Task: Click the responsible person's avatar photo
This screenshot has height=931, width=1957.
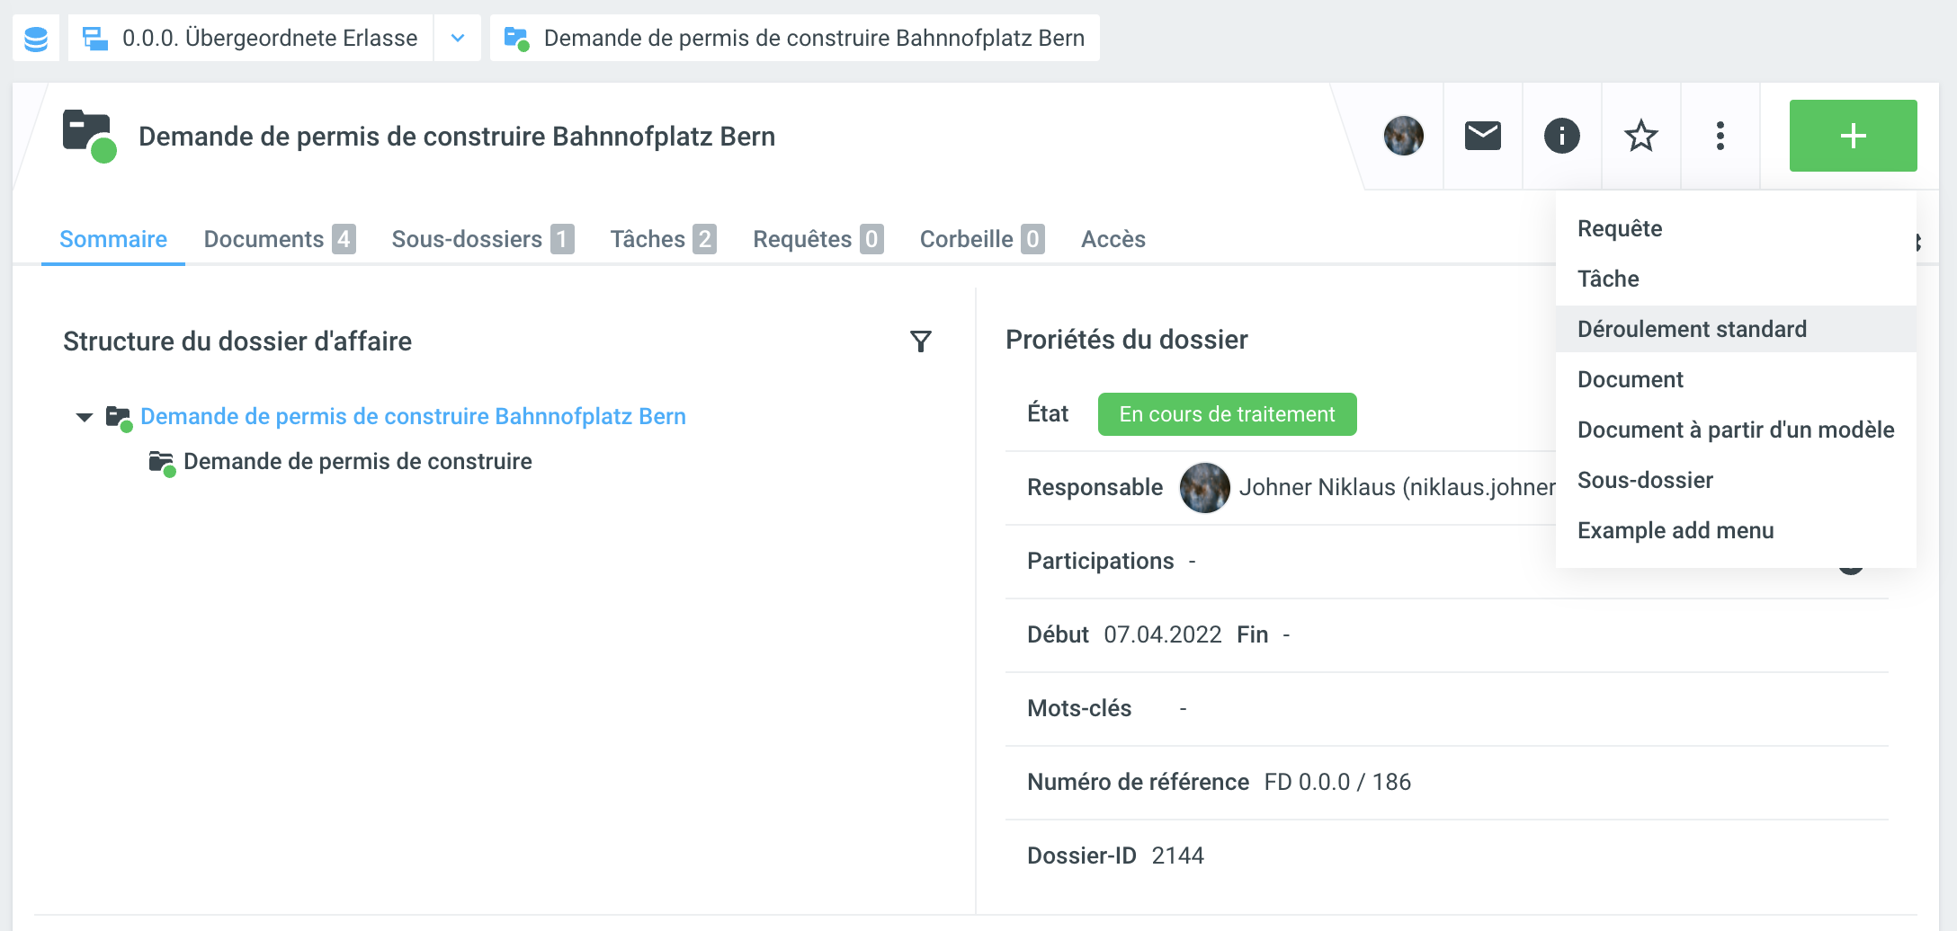Action: click(x=1204, y=487)
